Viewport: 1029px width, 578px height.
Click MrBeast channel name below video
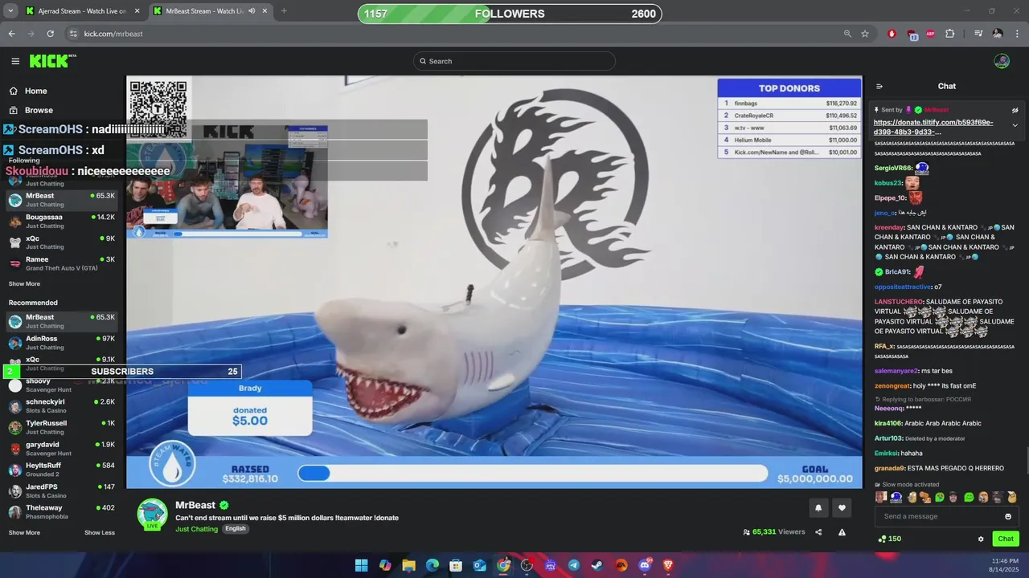[x=195, y=505]
